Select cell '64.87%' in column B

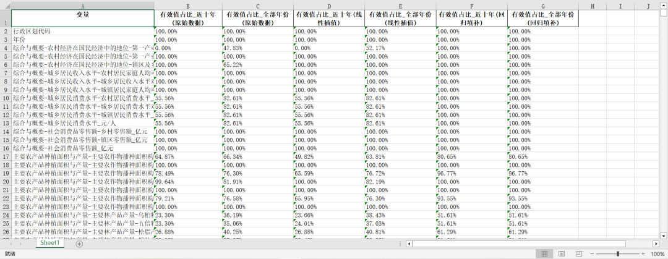tap(188, 156)
